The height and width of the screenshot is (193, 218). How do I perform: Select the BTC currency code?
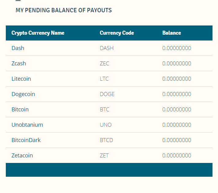105,110
